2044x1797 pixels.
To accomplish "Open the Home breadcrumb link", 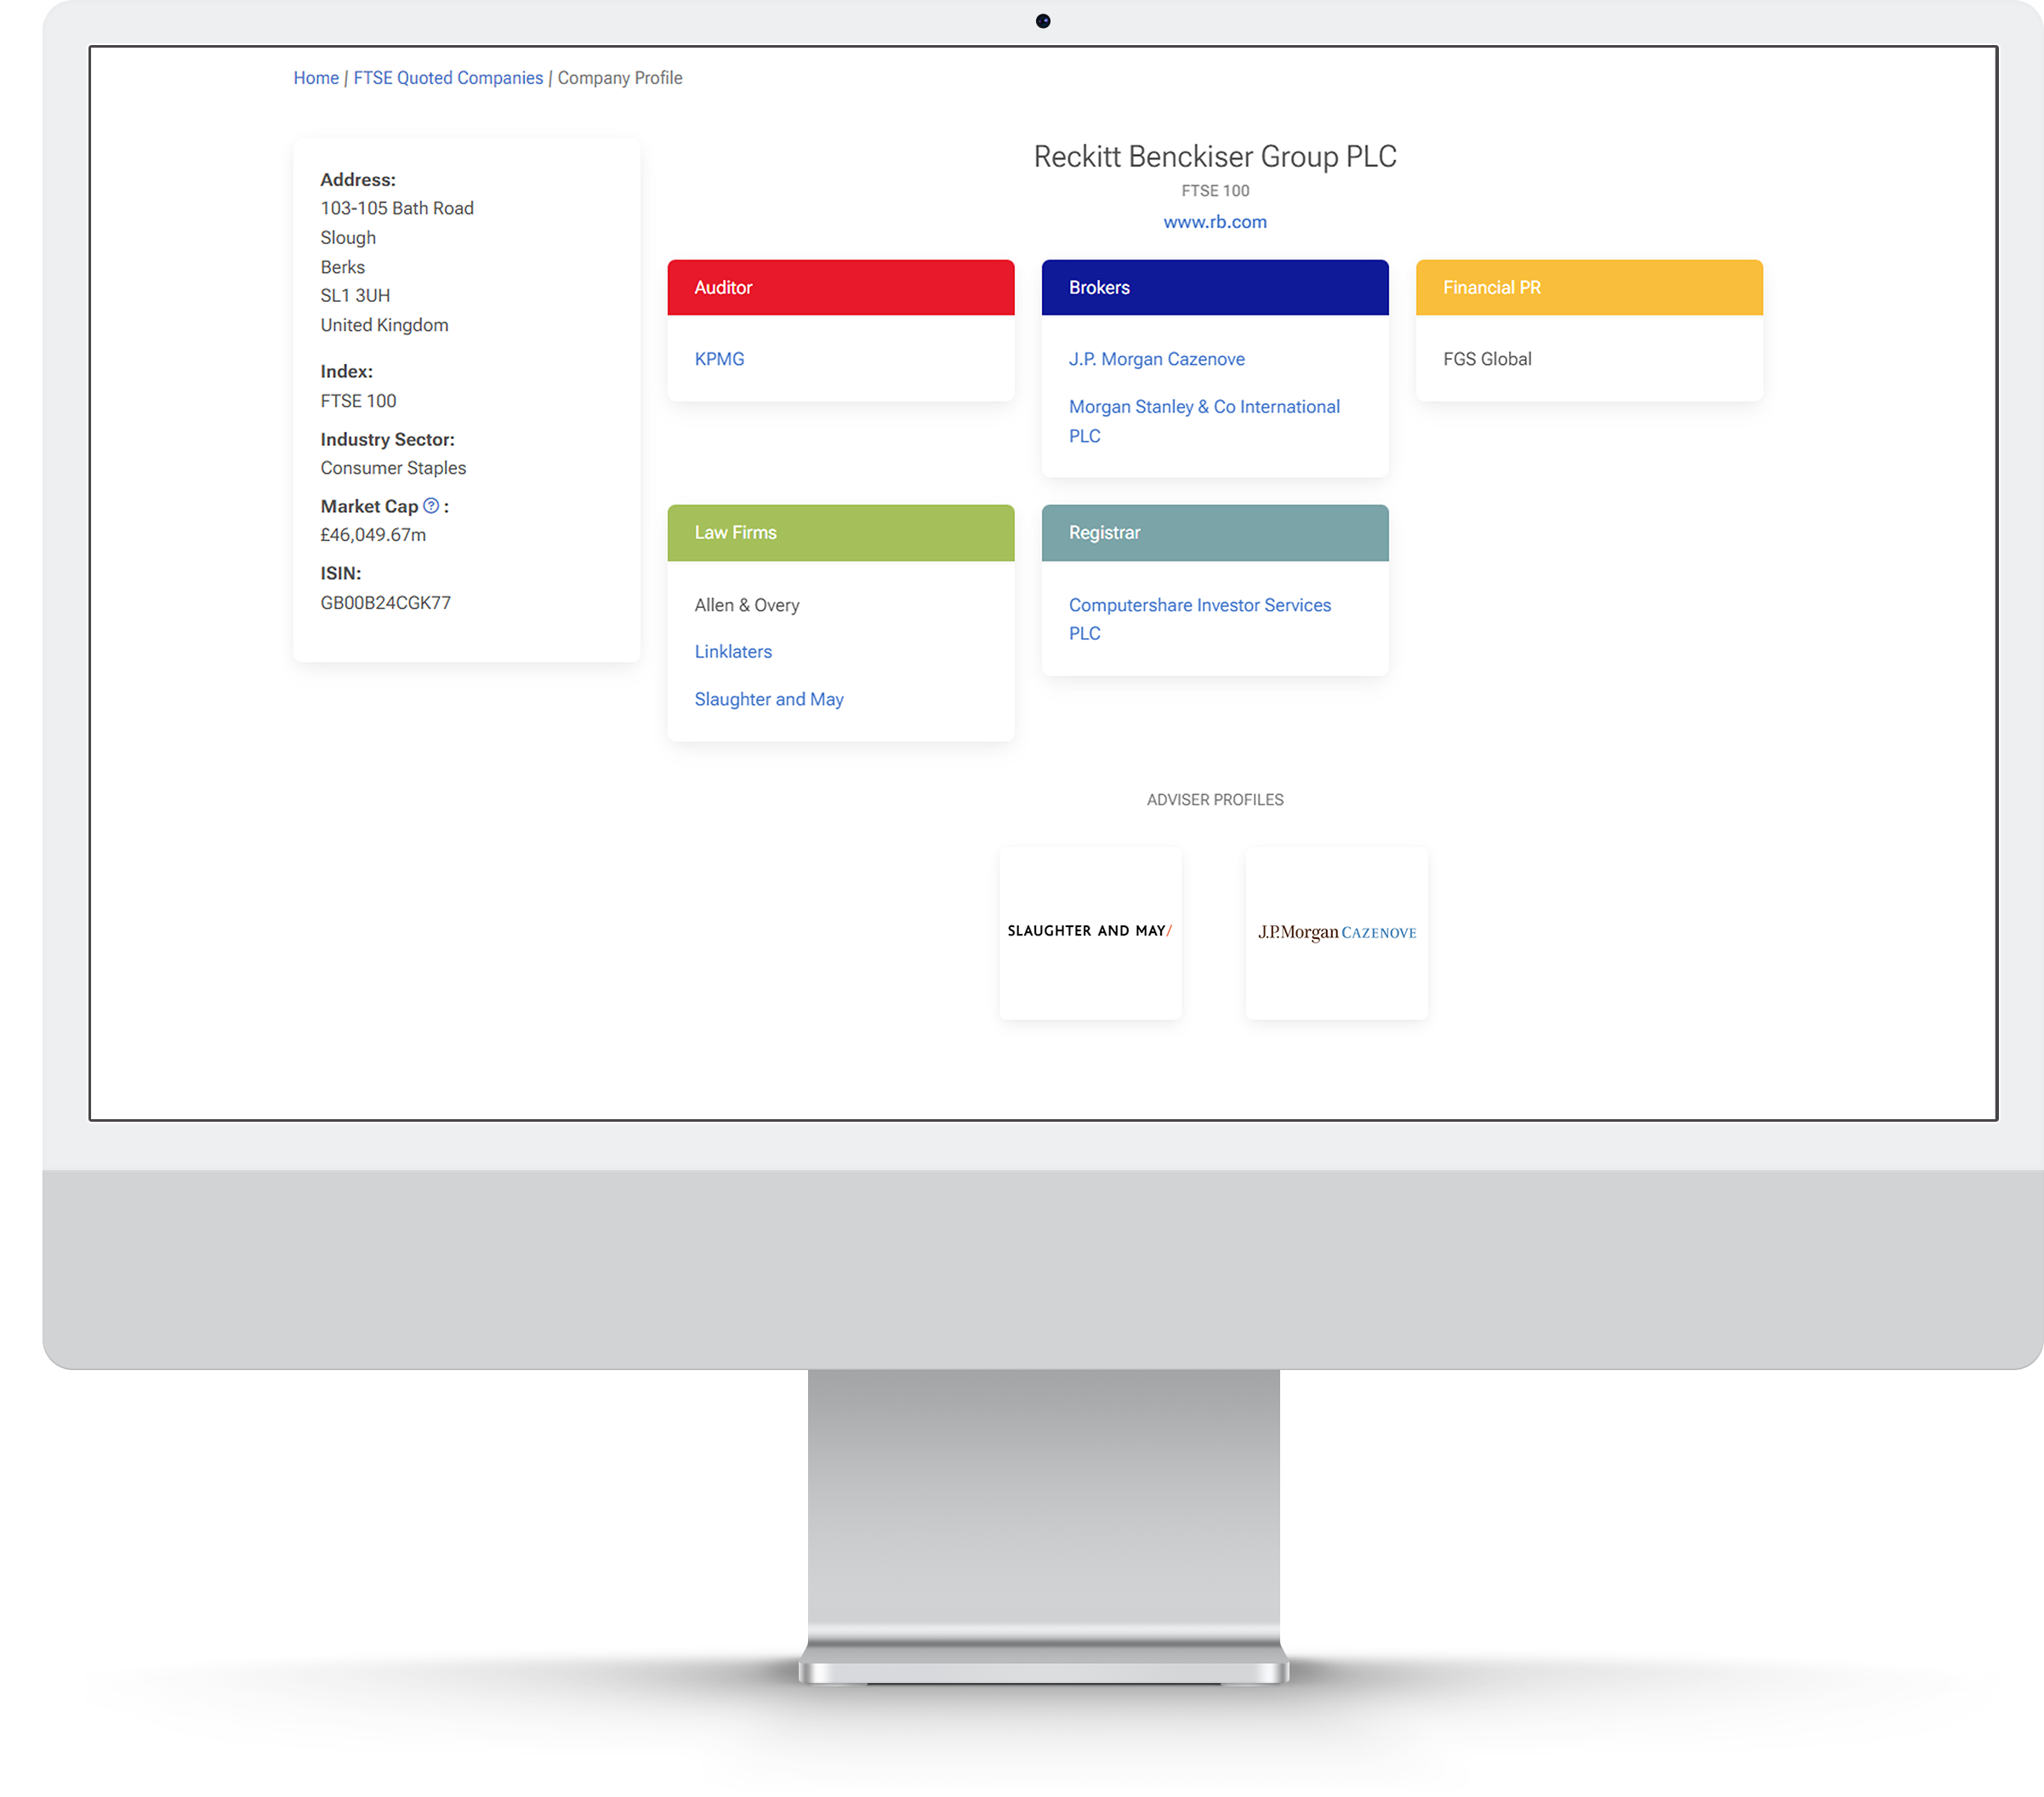I will (x=316, y=78).
